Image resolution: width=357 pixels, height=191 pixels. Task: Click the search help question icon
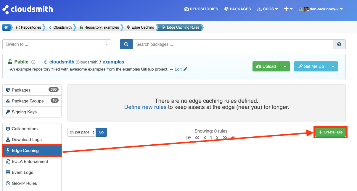point(339,44)
